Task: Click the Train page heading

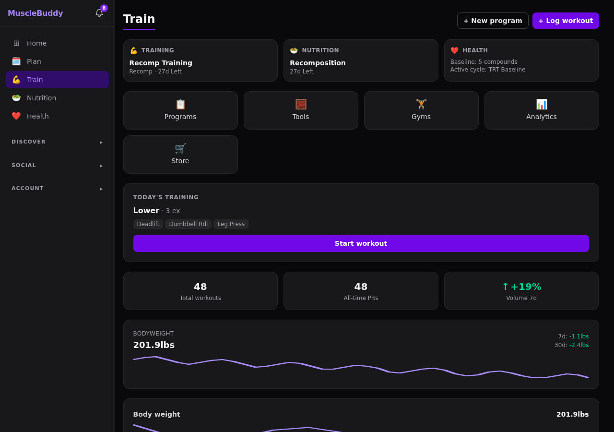Action: pyautogui.click(x=139, y=19)
